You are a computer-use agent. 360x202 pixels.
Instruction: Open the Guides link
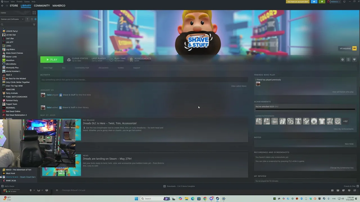tap(121, 68)
